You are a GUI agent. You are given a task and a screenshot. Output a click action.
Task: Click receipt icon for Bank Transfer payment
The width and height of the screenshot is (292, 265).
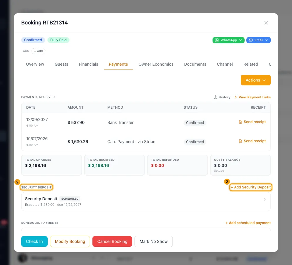click(x=240, y=122)
